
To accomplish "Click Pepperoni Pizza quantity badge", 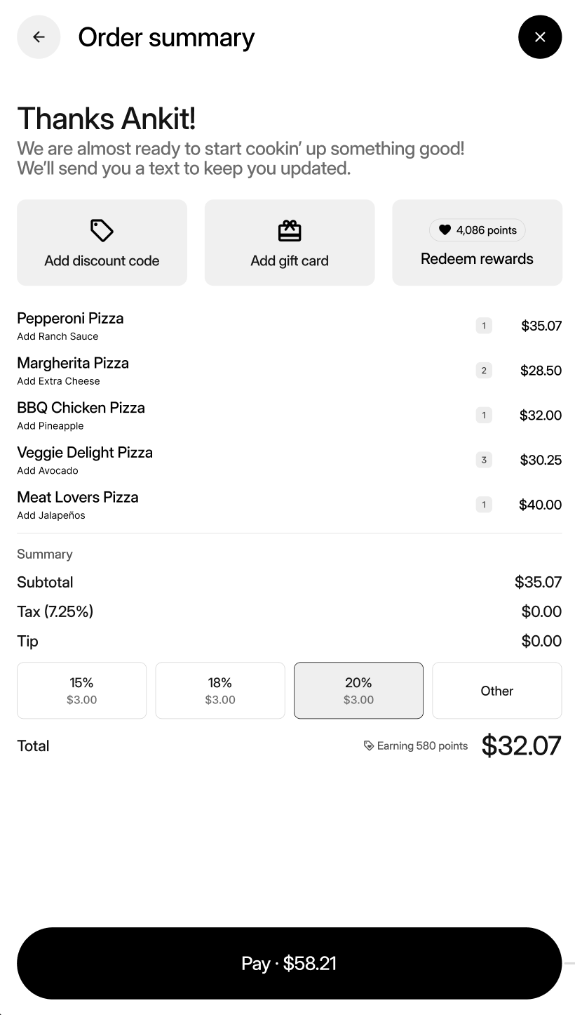I will (484, 326).
